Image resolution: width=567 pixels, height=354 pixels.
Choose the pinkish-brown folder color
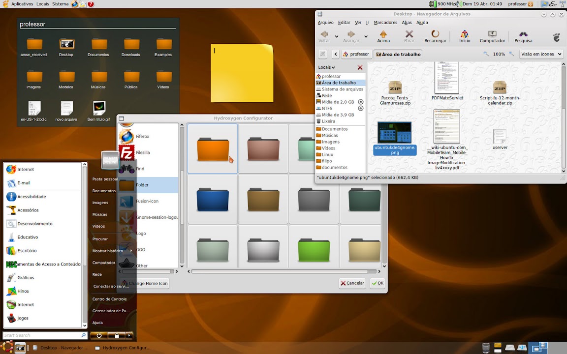pyautogui.click(x=263, y=148)
